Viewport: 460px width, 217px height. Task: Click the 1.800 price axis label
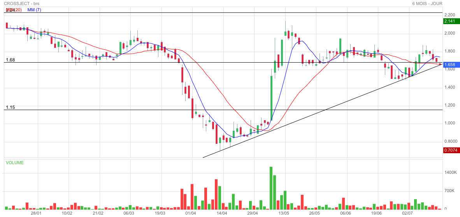click(450, 51)
